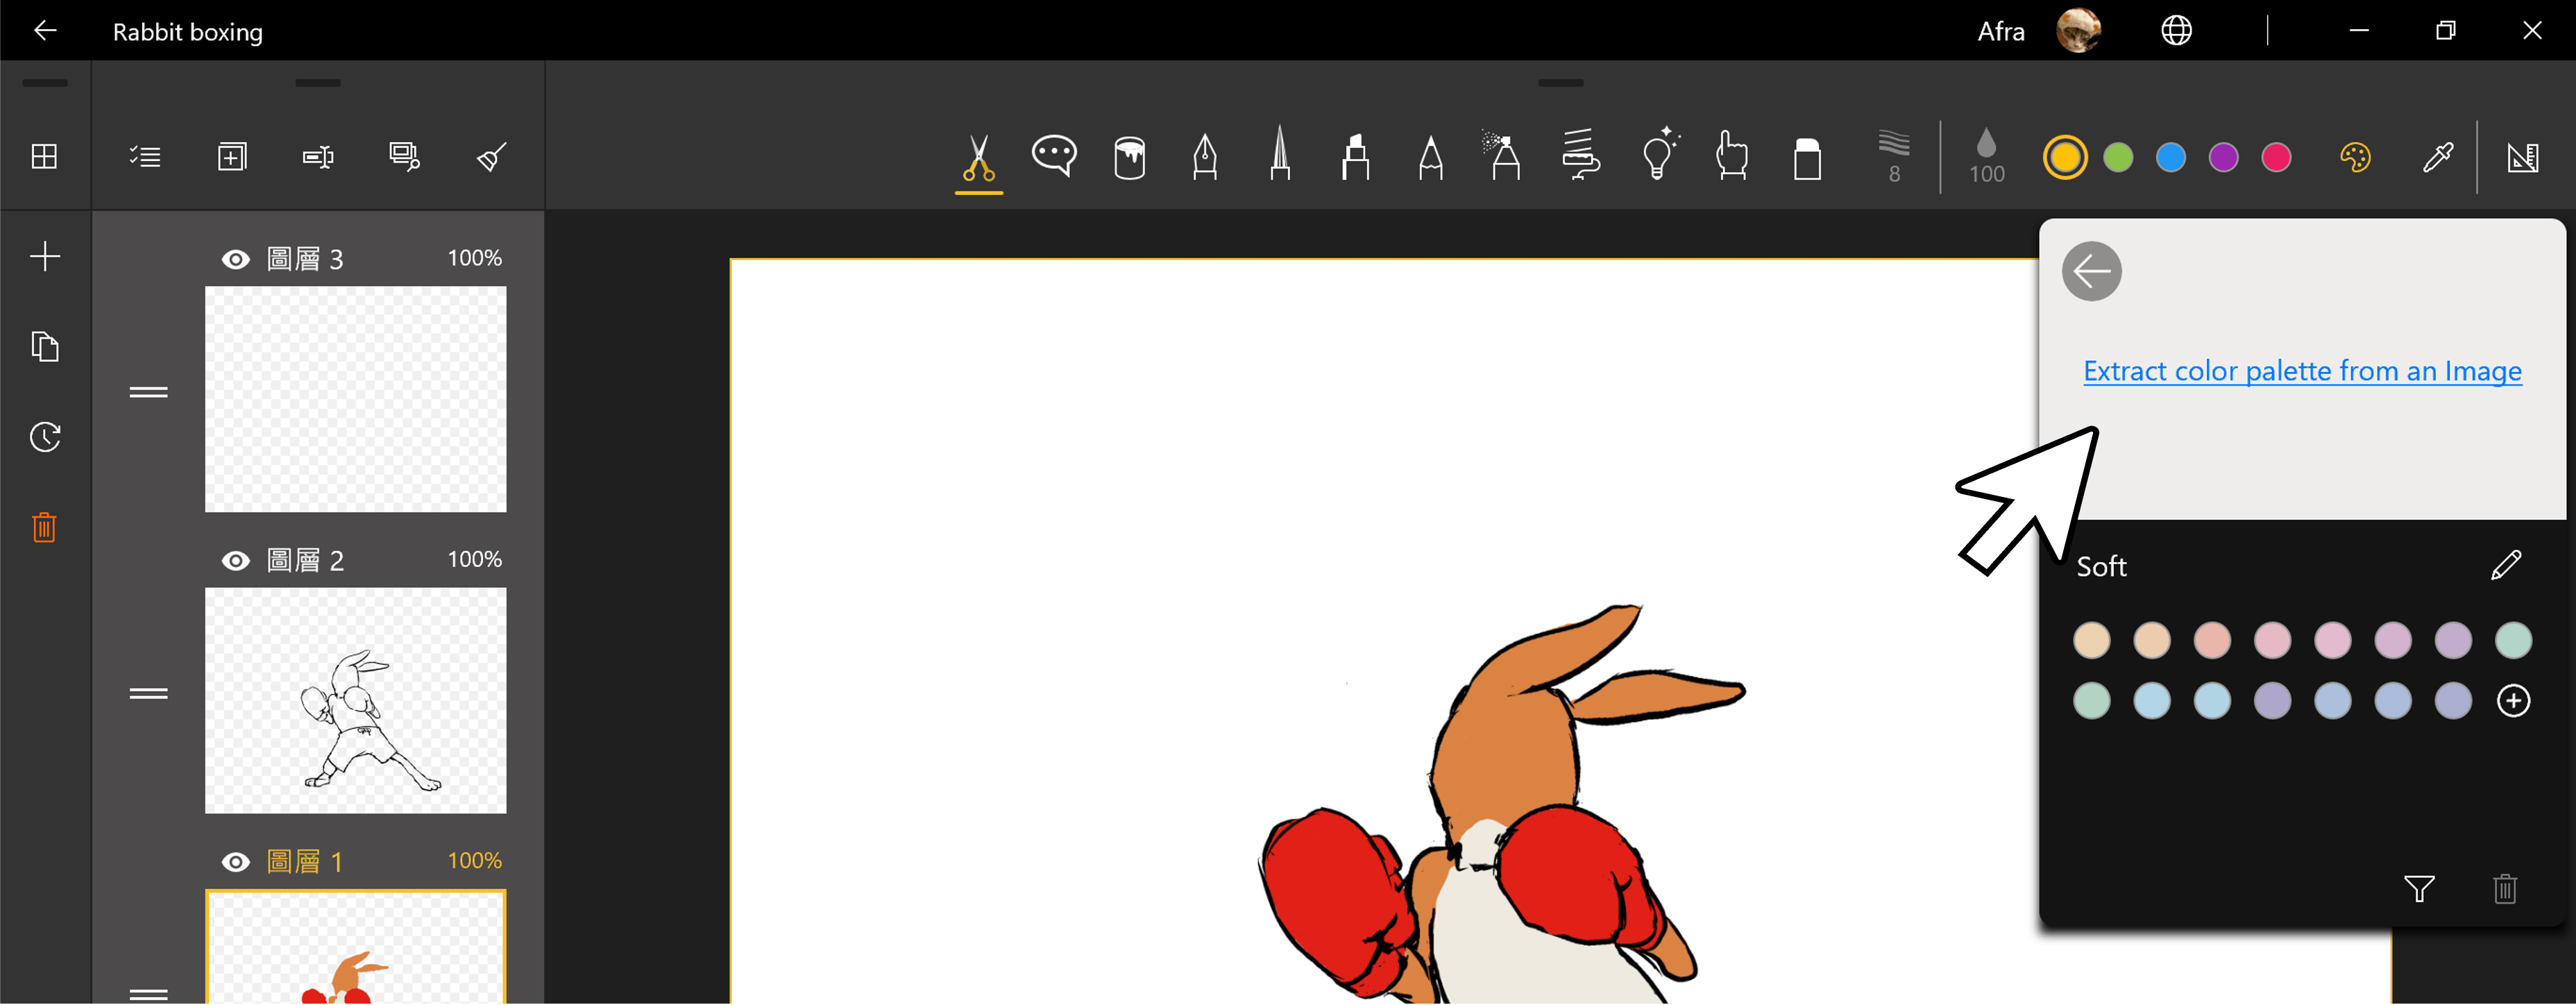Viewport: 2576px width, 1005px height.
Task: Open palette filter funnel
Action: coord(2418,888)
